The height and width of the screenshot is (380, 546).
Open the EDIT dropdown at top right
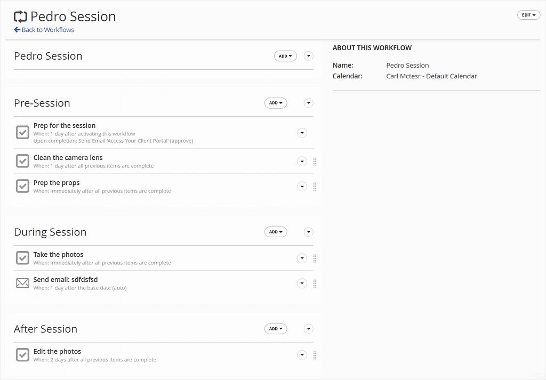(528, 14)
